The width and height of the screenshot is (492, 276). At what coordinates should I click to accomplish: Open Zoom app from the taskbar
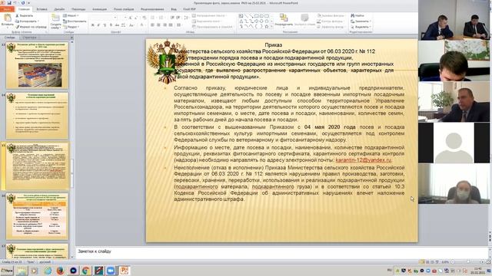tap(111, 271)
